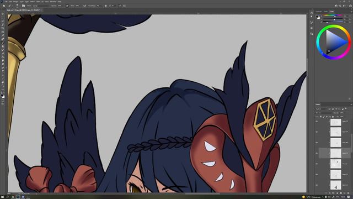This screenshot has width=353, height=199.
Task: Select the Move tool in toolbar
Action: click(3, 14)
